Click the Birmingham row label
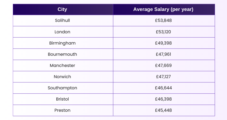This screenshot has width=227, height=120. [62, 43]
